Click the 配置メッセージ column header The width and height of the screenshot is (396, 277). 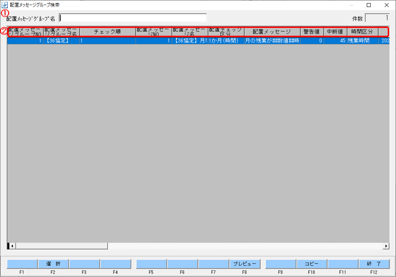(272, 32)
